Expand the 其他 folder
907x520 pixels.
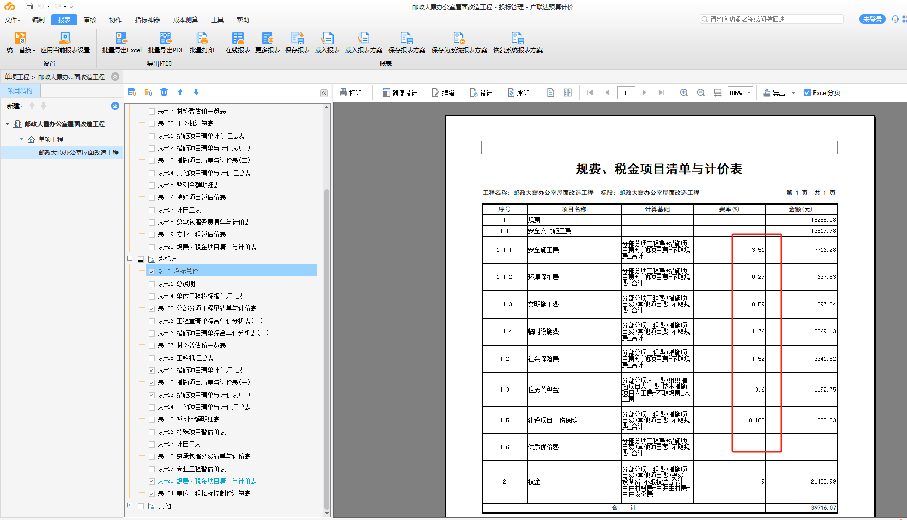pyautogui.click(x=130, y=505)
